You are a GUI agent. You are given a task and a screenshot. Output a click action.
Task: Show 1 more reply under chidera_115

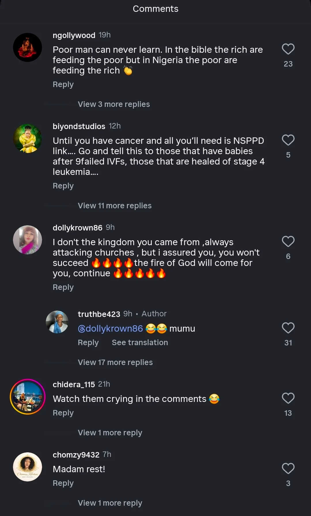(110, 433)
